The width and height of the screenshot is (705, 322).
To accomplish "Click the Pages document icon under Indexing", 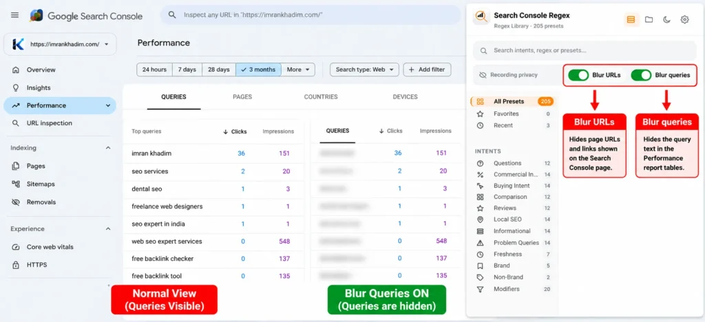I will [16, 167].
